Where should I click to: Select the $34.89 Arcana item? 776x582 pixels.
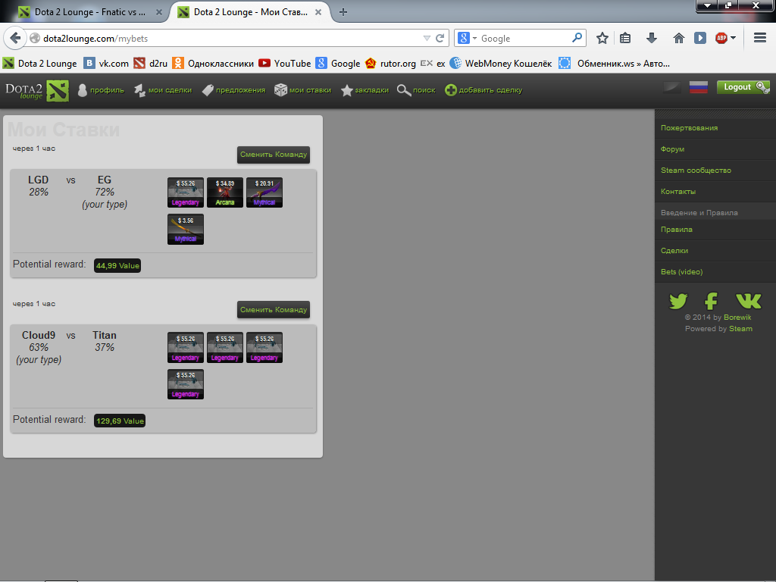click(x=224, y=192)
